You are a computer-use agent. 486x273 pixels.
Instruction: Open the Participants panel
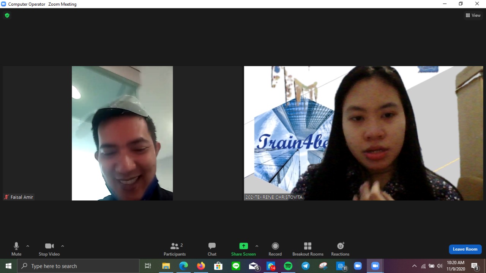(x=175, y=249)
